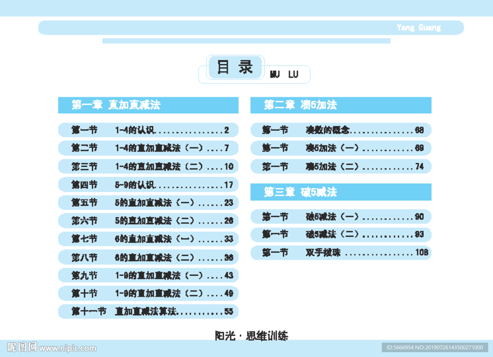Open the 破5减法(二) entry
This screenshot has height=357, width=493.
click(341, 234)
